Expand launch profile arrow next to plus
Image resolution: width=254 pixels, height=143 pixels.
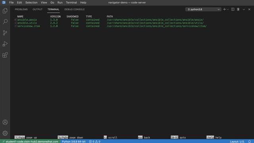[228, 10]
